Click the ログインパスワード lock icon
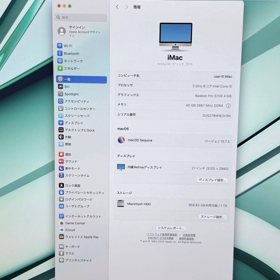Image resolution: width=280 pixels, height=280 pixels. coord(61,199)
